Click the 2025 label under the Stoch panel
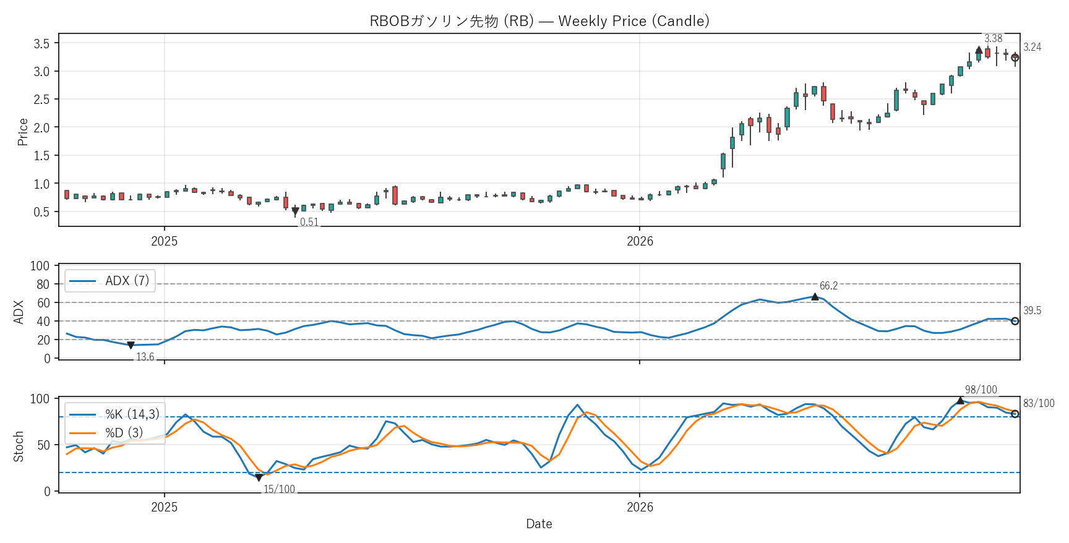Image resolution: width=1069 pixels, height=543 pixels. (x=165, y=507)
